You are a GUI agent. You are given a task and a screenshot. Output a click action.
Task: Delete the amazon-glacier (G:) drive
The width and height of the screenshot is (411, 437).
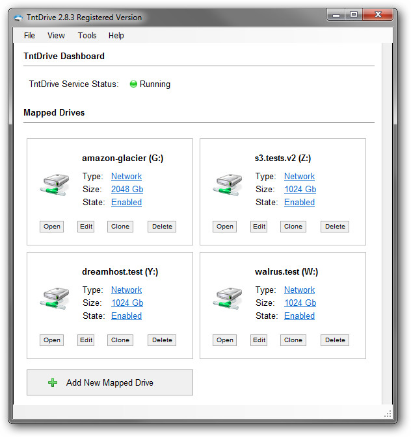(162, 227)
